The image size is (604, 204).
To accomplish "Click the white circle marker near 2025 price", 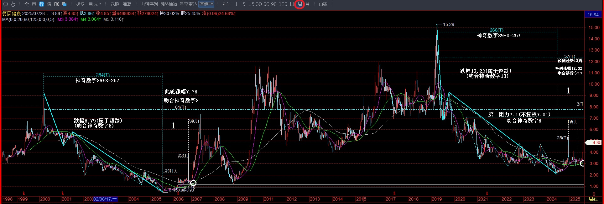I will (582, 163).
